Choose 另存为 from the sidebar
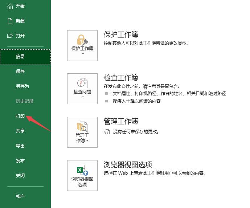Viewport: 250px width, 208px height. [22, 86]
